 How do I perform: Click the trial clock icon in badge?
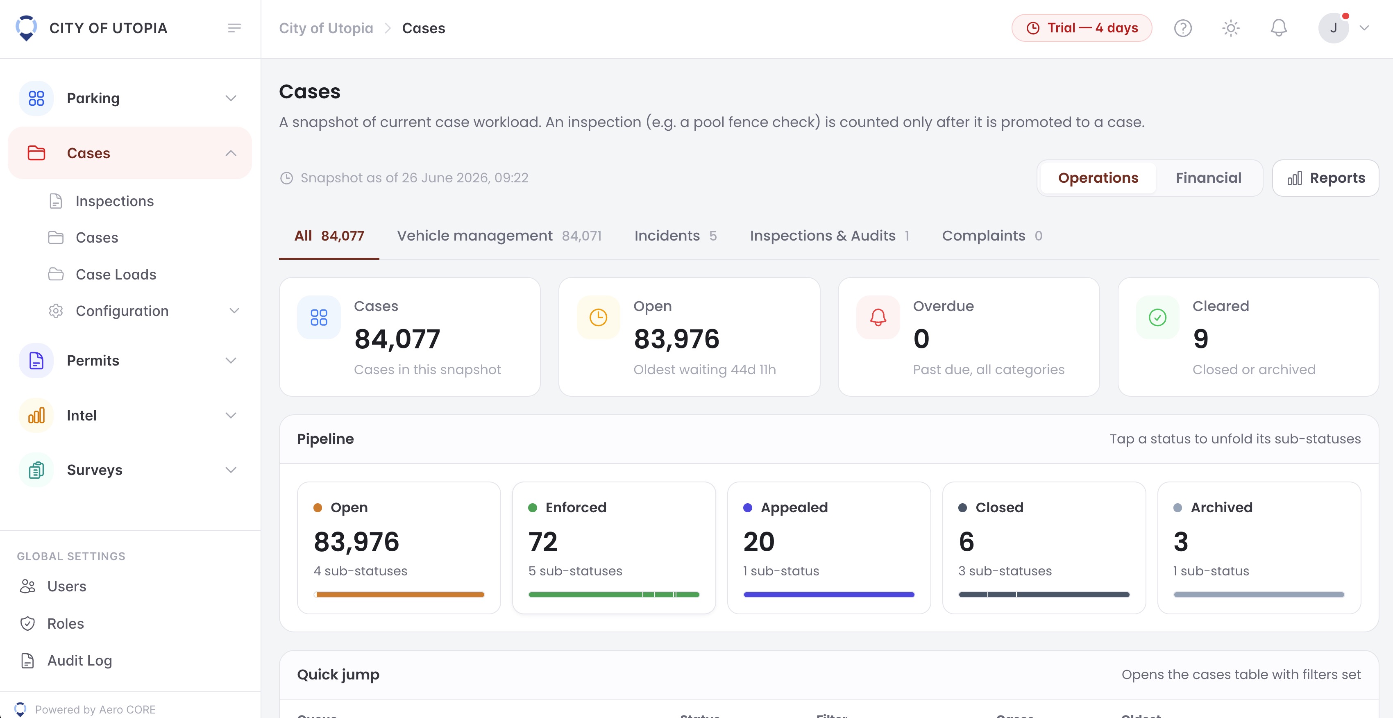[1033, 28]
